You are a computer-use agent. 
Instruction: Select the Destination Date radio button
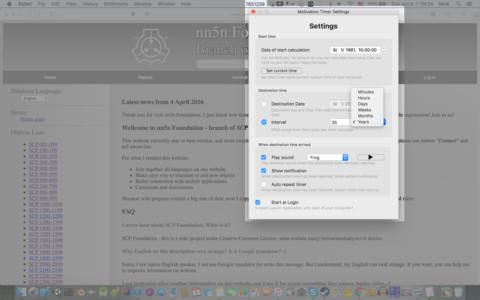(264, 104)
